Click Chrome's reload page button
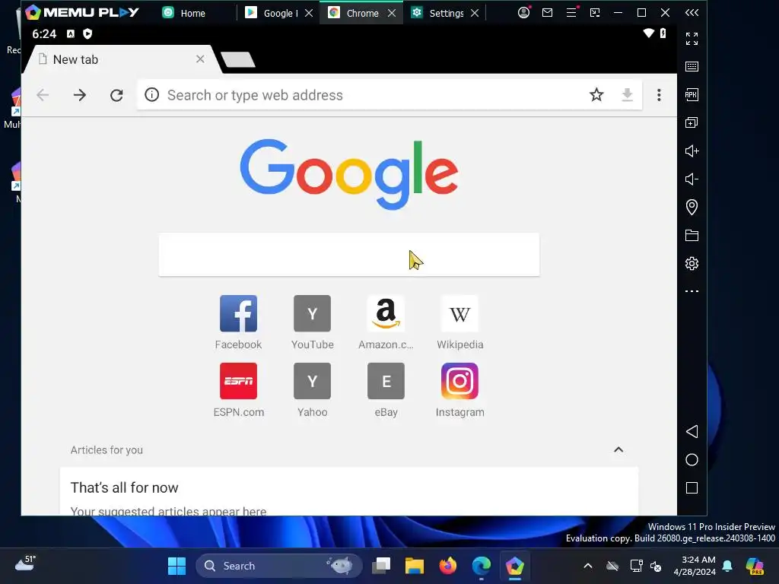Screen dimensions: 779x584 pyautogui.click(x=116, y=95)
